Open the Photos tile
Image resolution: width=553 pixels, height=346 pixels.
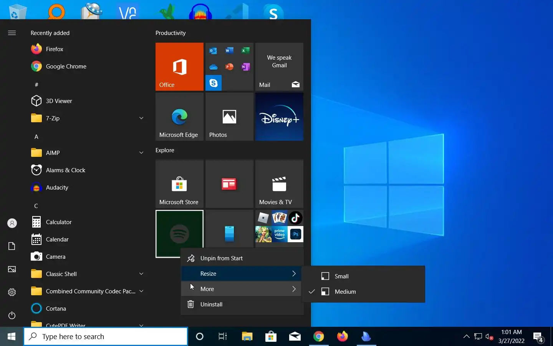tap(229, 116)
